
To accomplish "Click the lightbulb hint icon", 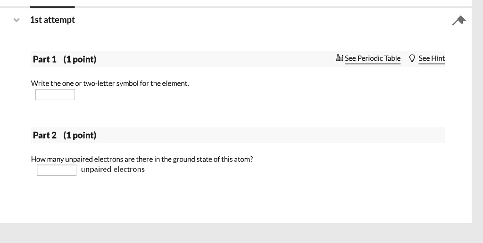I will pyautogui.click(x=412, y=58).
